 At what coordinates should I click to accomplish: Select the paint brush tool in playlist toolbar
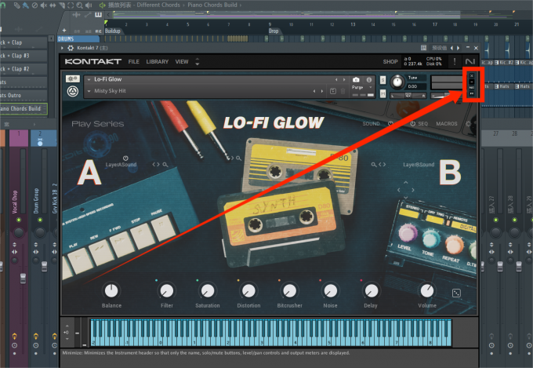coord(26,5)
